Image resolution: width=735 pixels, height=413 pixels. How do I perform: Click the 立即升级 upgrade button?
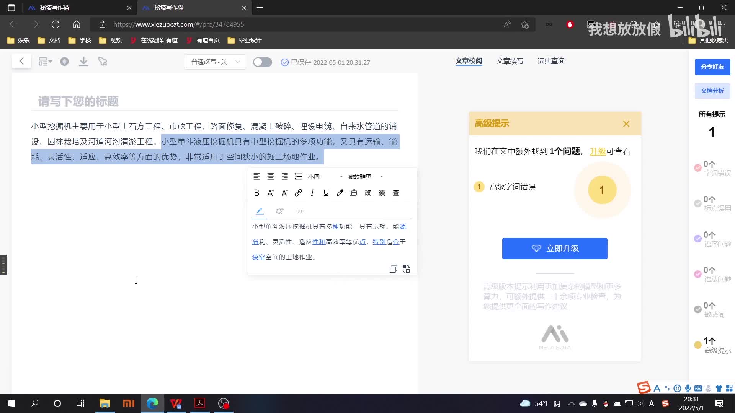coord(554,249)
